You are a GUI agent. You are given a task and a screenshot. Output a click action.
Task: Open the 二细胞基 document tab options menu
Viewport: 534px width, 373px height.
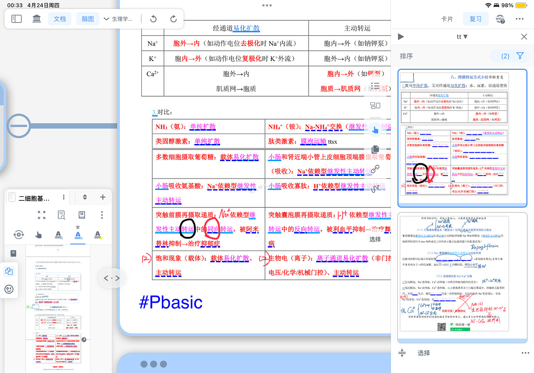[63, 197]
